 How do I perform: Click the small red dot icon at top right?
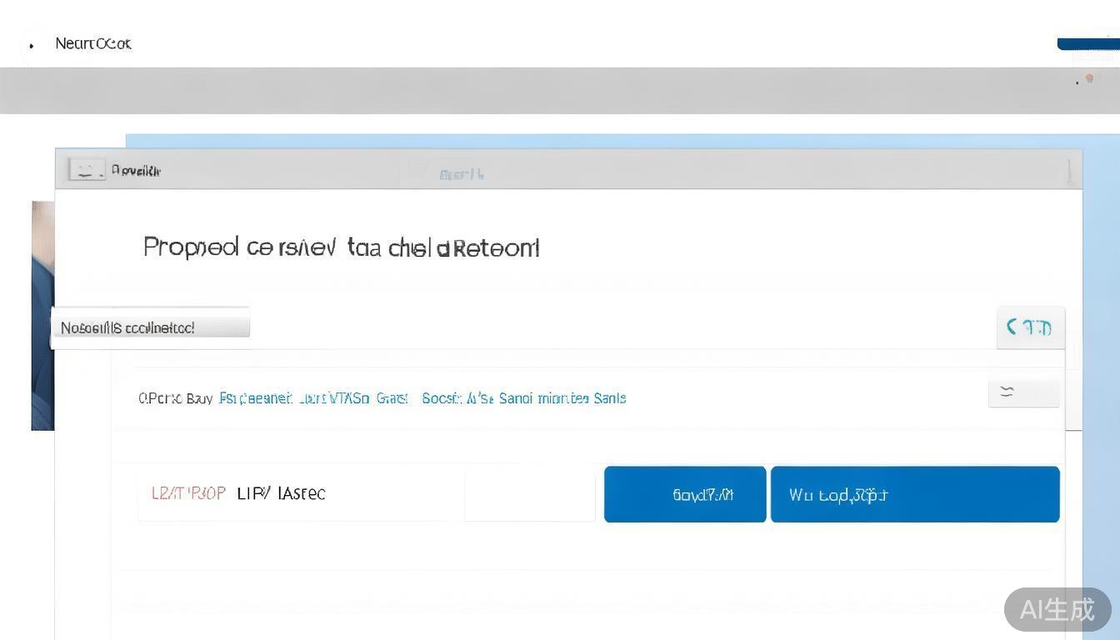[1089, 78]
